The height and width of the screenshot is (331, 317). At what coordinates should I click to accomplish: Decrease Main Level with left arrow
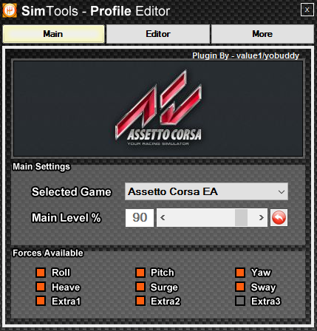click(x=163, y=217)
